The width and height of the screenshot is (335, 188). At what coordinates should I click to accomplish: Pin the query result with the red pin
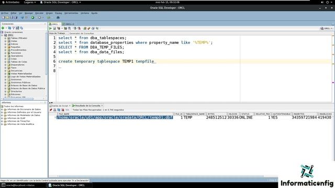click(x=51, y=110)
